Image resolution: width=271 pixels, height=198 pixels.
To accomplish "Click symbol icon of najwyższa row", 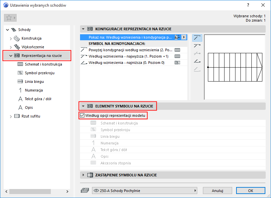I will [x=177, y=56].
